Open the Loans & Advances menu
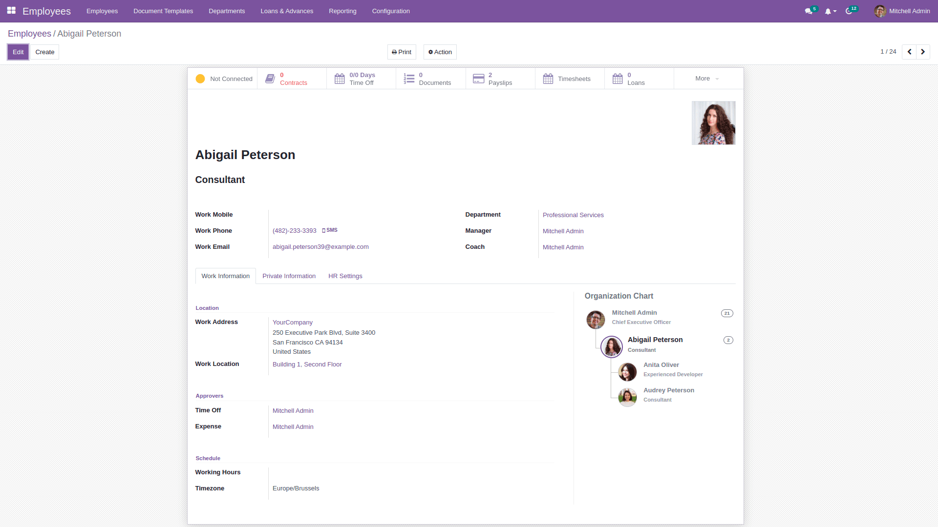The width and height of the screenshot is (938, 527). [x=287, y=11]
